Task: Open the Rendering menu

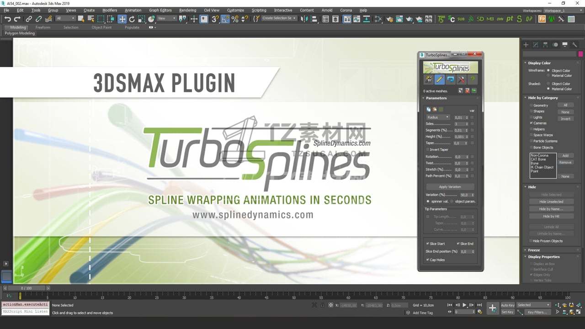Action: [187, 10]
